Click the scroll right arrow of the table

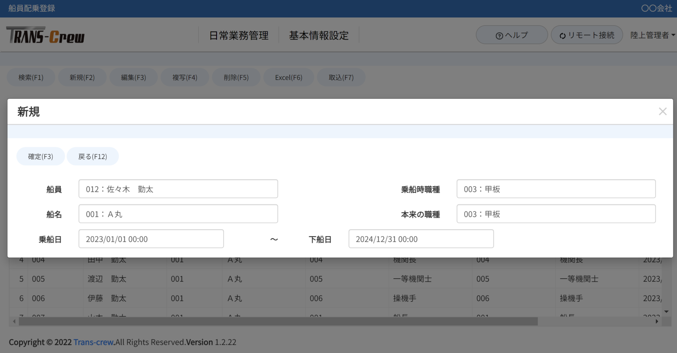tap(657, 321)
